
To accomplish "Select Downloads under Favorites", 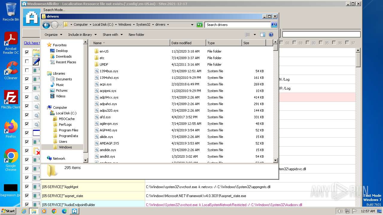I will pos(64,56).
